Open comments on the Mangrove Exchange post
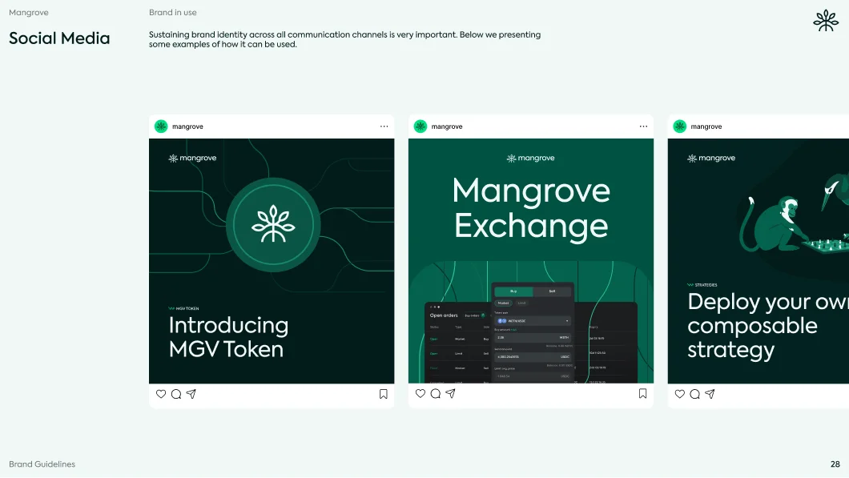 pos(435,393)
